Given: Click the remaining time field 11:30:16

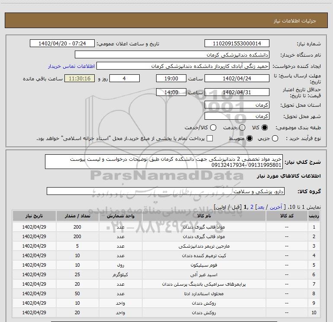Looking at the screenshot, I should click(80, 78).
